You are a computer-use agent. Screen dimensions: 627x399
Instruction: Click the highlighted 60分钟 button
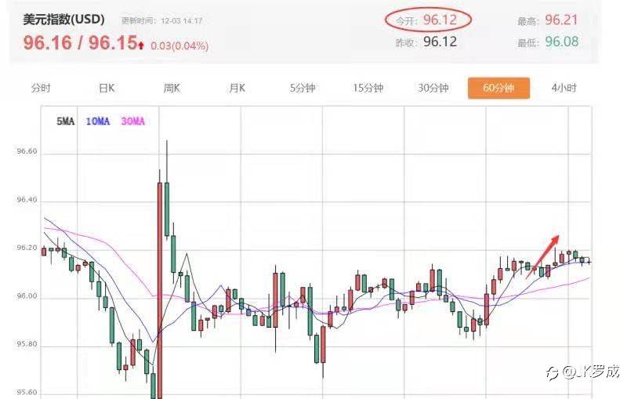[498, 88]
